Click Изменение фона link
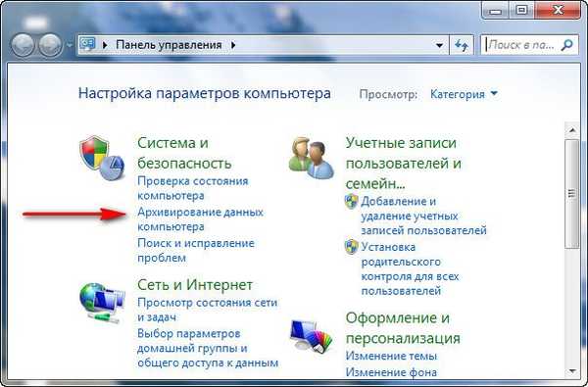Image resolution: width=588 pixels, height=387 pixels. [x=391, y=372]
